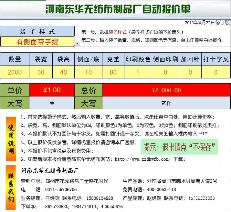This screenshot has width=231, height=212.
Task: Edit the bag width value 30
Action: pos(41,72)
